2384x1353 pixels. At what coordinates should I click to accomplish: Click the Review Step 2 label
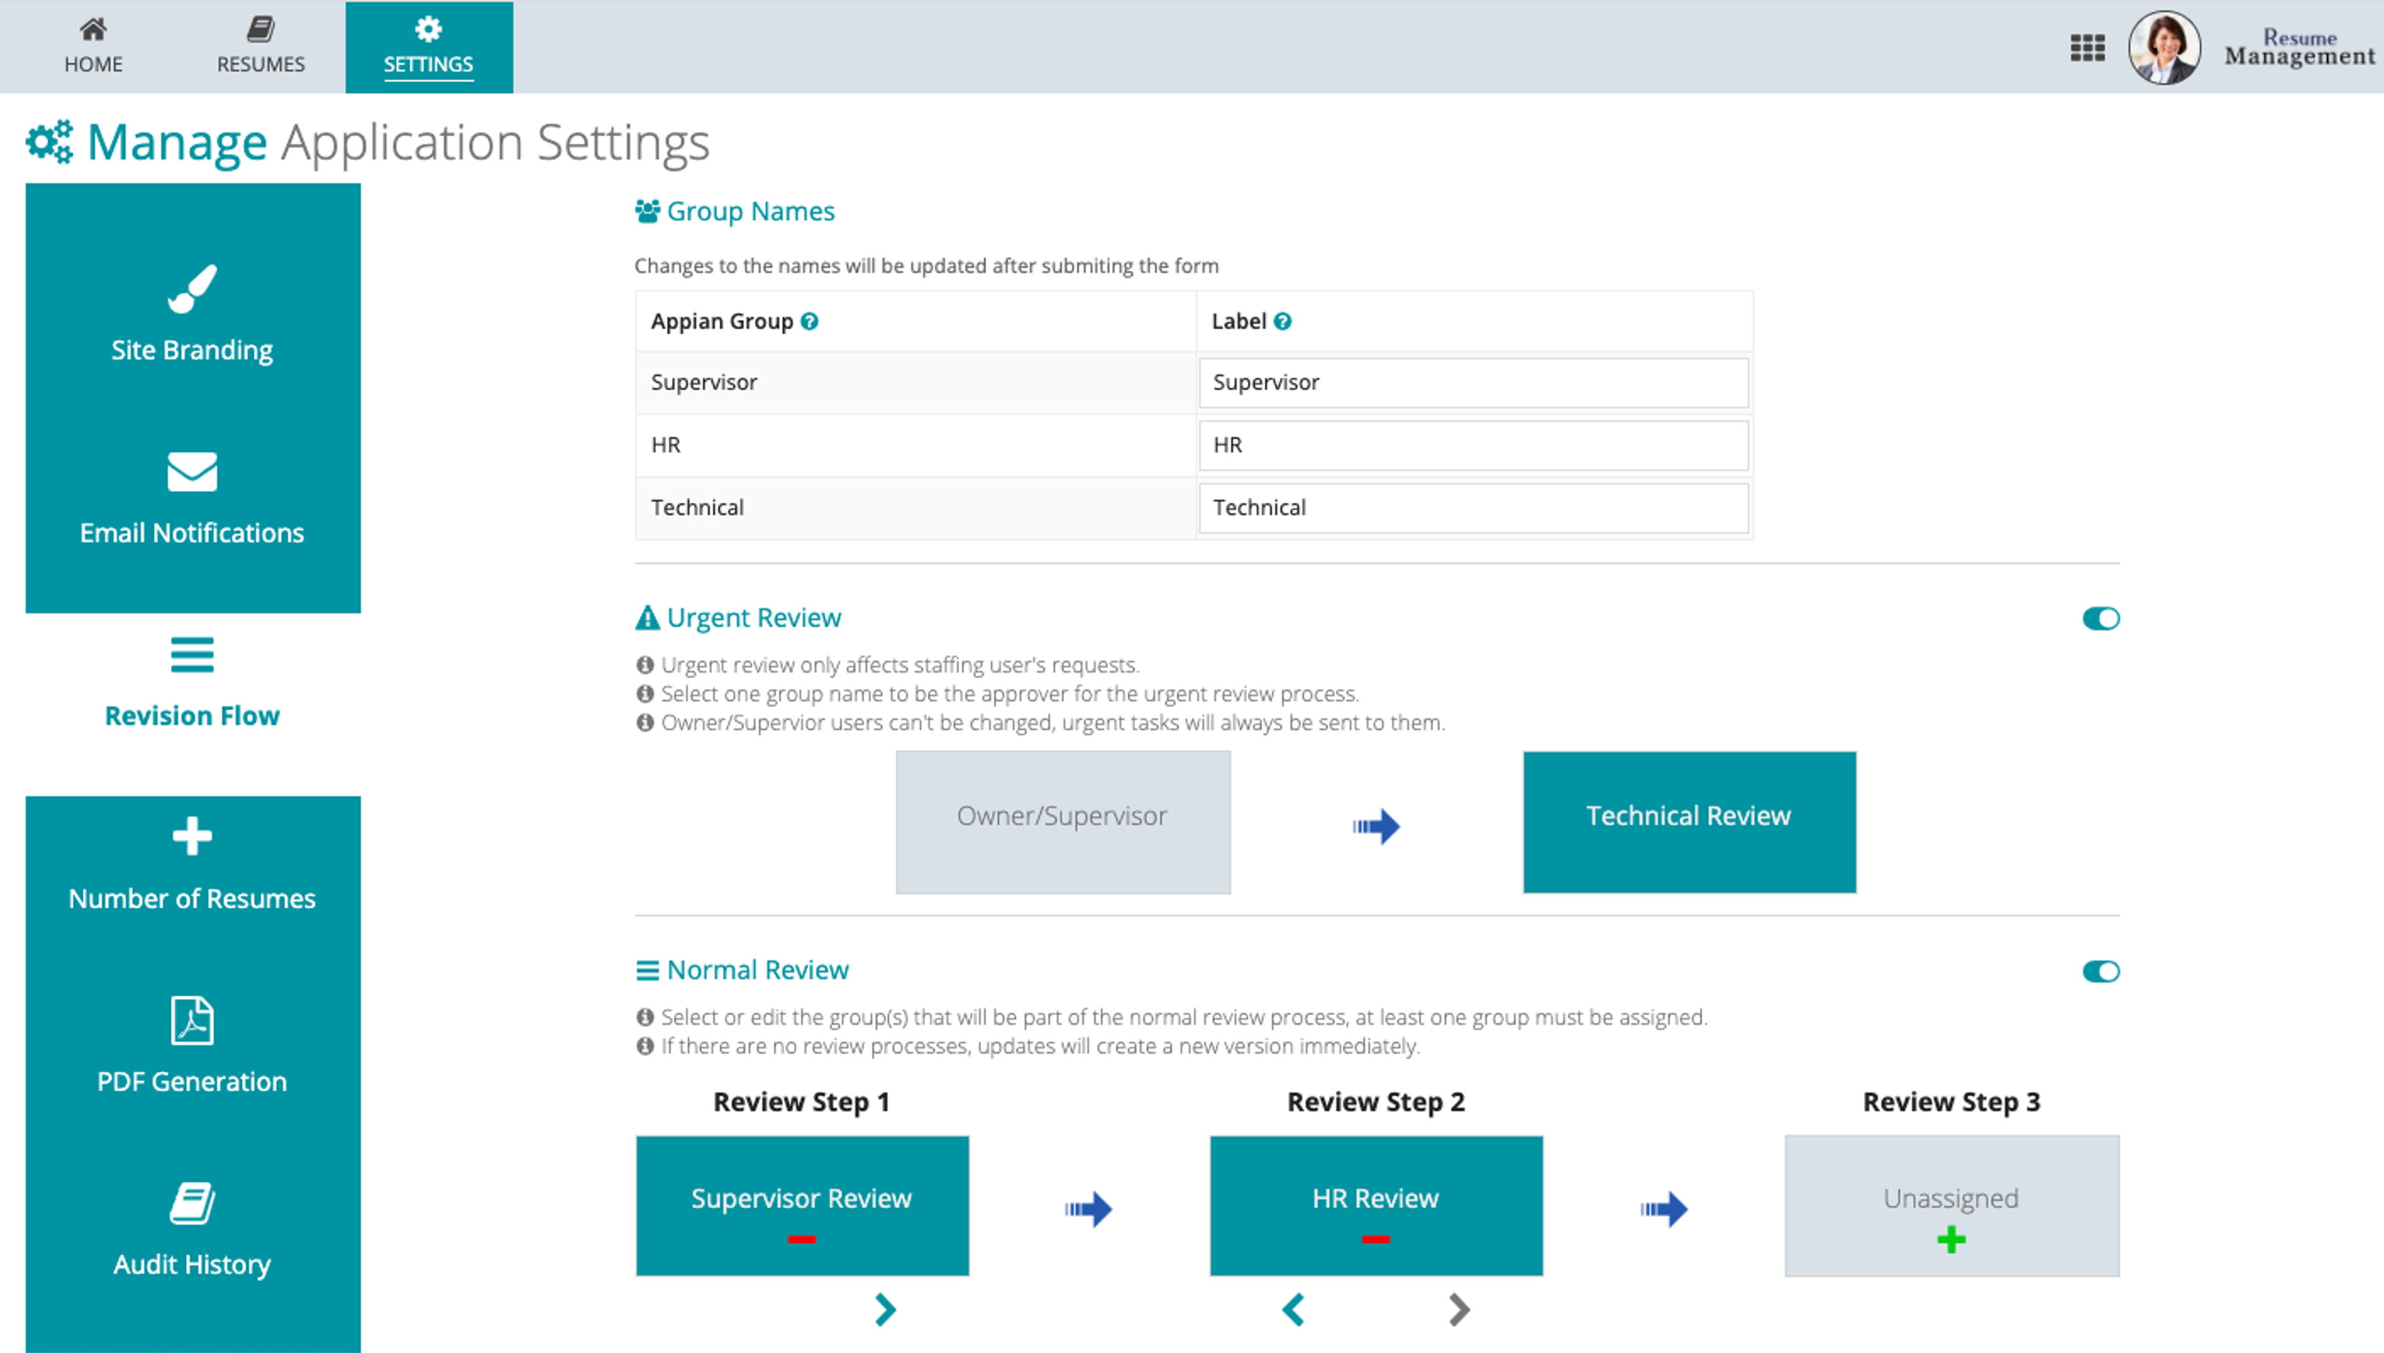(x=1376, y=1102)
